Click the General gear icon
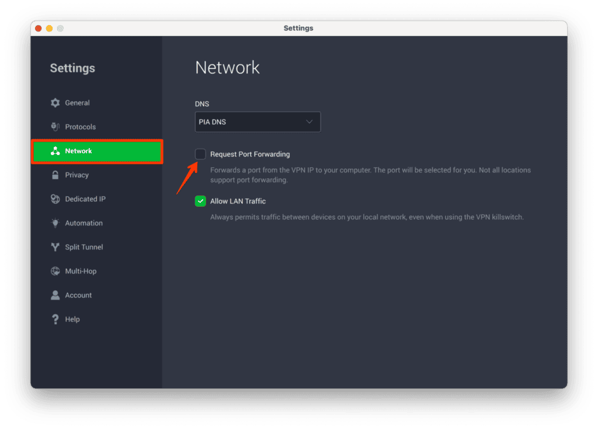 pos(55,103)
